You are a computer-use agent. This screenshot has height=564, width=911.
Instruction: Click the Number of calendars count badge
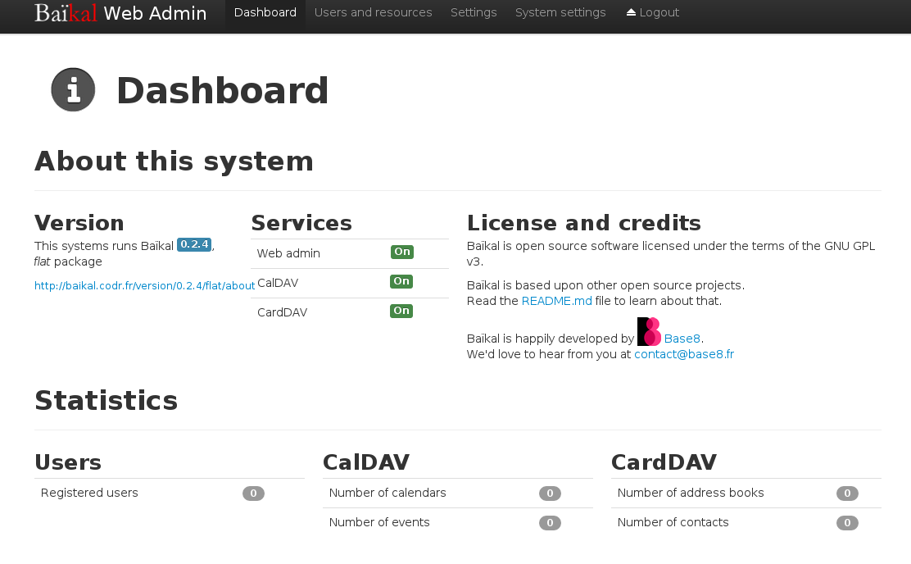pyautogui.click(x=551, y=493)
